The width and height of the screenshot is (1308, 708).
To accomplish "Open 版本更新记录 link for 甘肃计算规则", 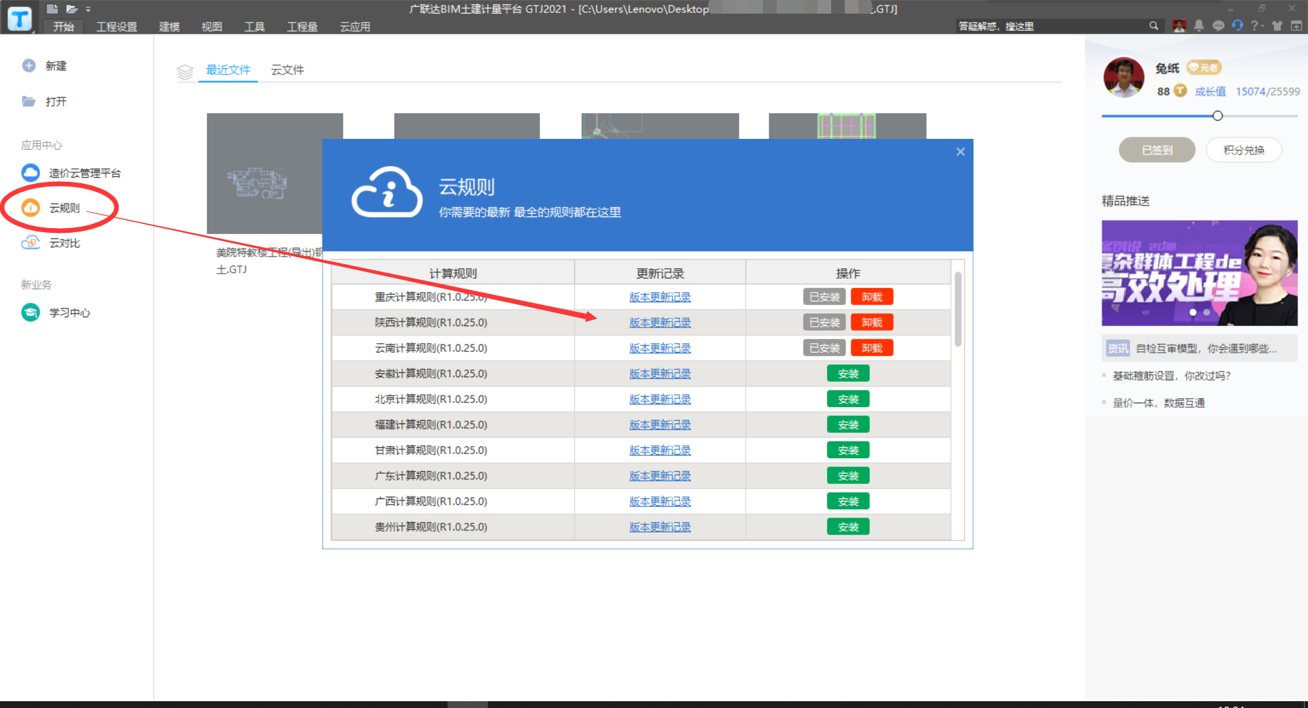I will (x=659, y=450).
